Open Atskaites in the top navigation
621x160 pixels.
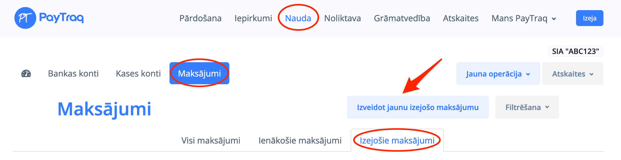(x=461, y=18)
